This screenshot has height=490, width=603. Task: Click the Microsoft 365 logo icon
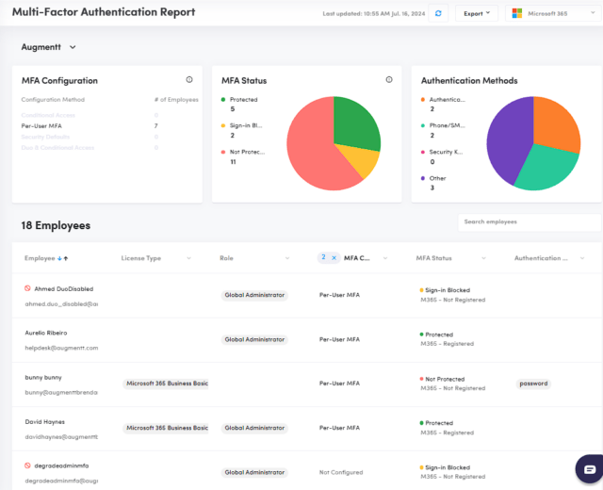tap(517, 13)
